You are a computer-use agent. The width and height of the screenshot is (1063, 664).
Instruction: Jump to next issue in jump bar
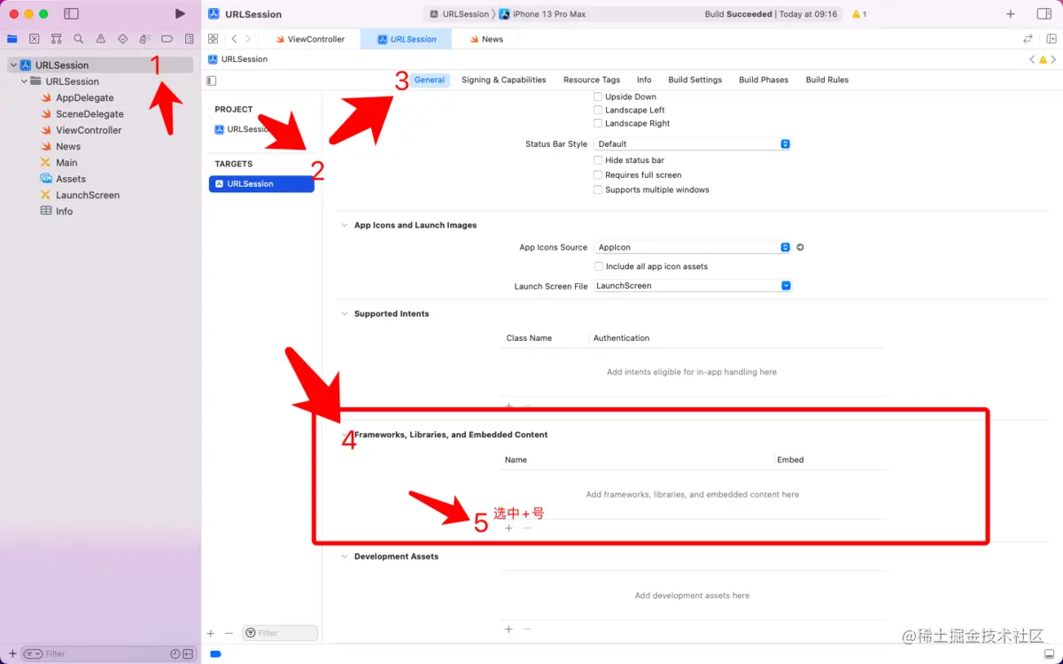(x=1055, y=59)
